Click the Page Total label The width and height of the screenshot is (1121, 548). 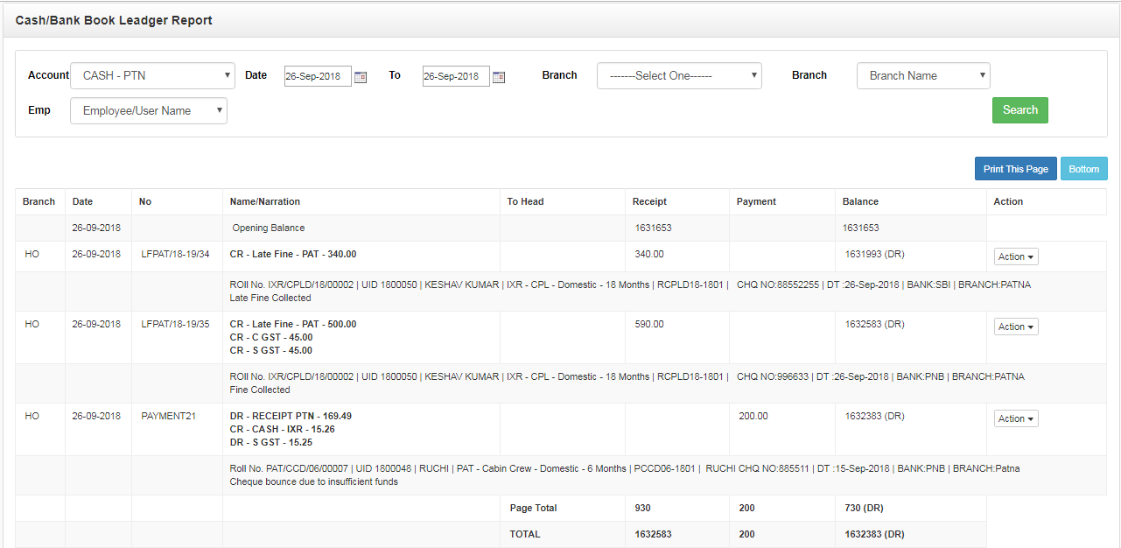[x=533, y=508]
